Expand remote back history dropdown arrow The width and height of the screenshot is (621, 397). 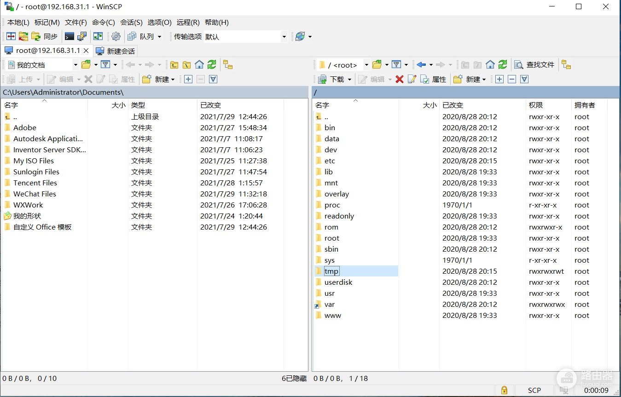pyautogui.click(x=431, y=64)
